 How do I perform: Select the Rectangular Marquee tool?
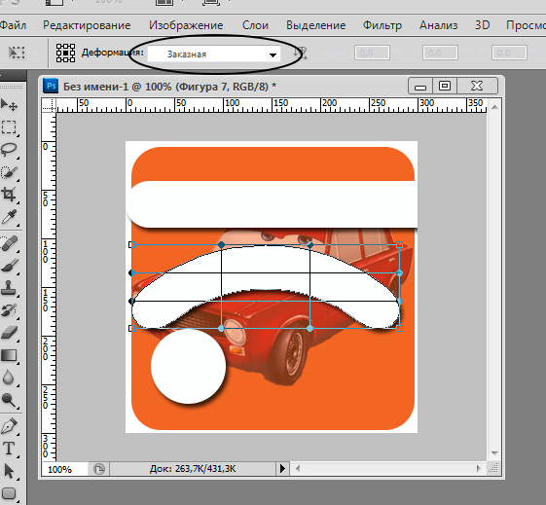9,127
